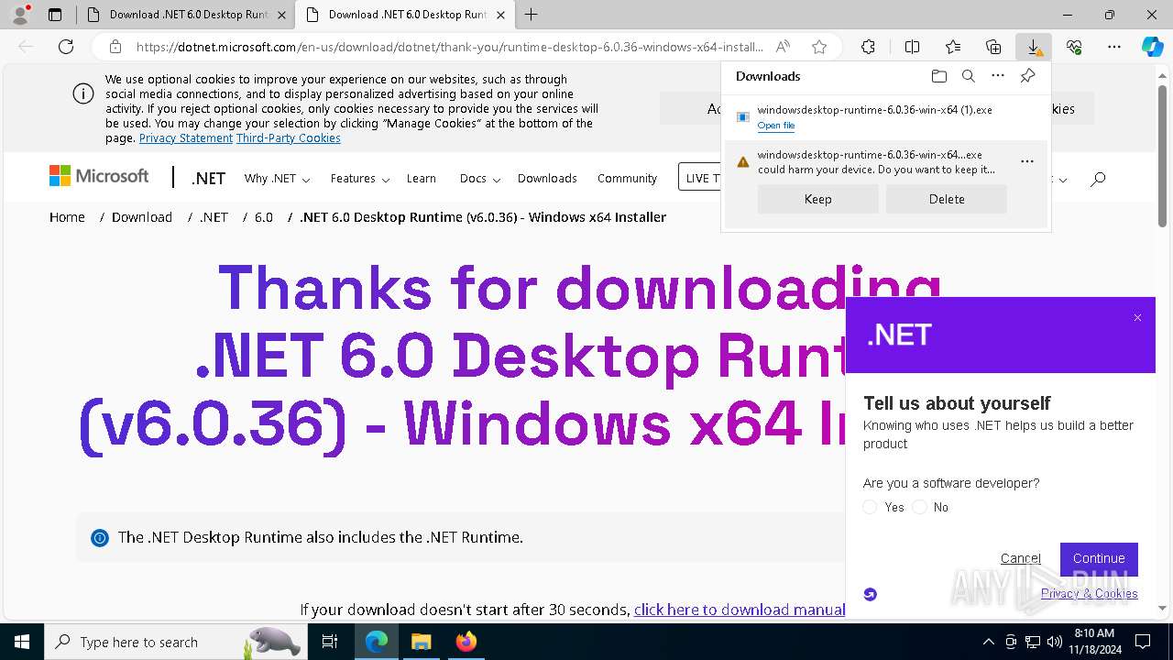Screen dimensions: 1173x660
Task: Open Privacy & Cookies in survey popup
Action: click(x=1089, y=593)
